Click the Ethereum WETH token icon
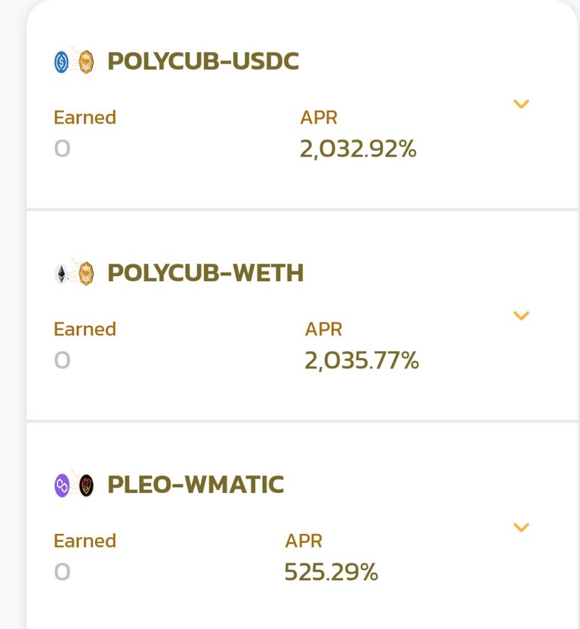Image resolution: width=580 pixels, height=629 pixels. click(61, 274)
